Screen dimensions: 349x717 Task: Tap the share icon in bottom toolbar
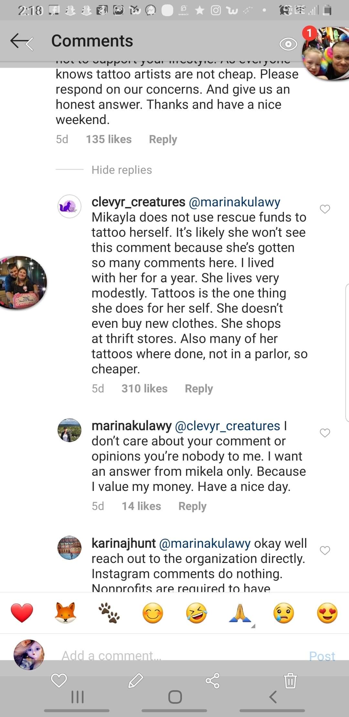pyautogui.click(x=213, y=681)
